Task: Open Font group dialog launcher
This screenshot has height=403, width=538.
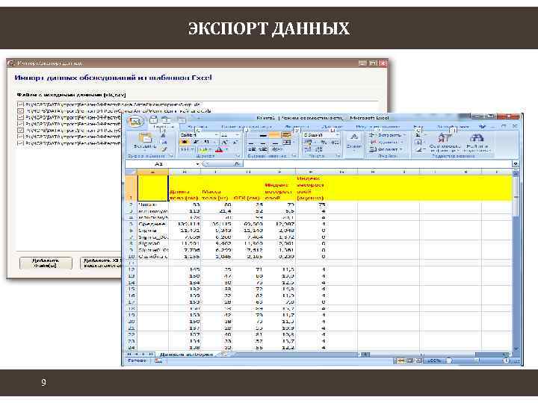Action: [237, 156]
